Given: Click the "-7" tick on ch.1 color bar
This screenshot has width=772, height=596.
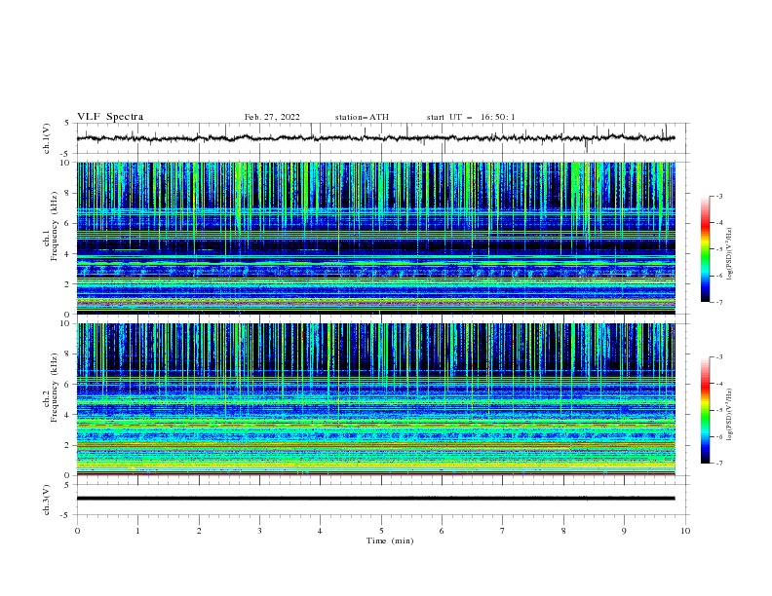Looking at the screenshot, I should [x=719, y=302].
